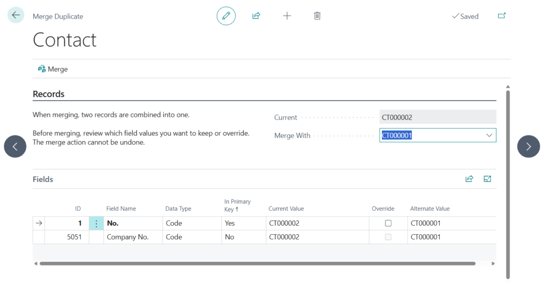Expand the Fields section to full view
544x283 pixels.
click(487, 179)
